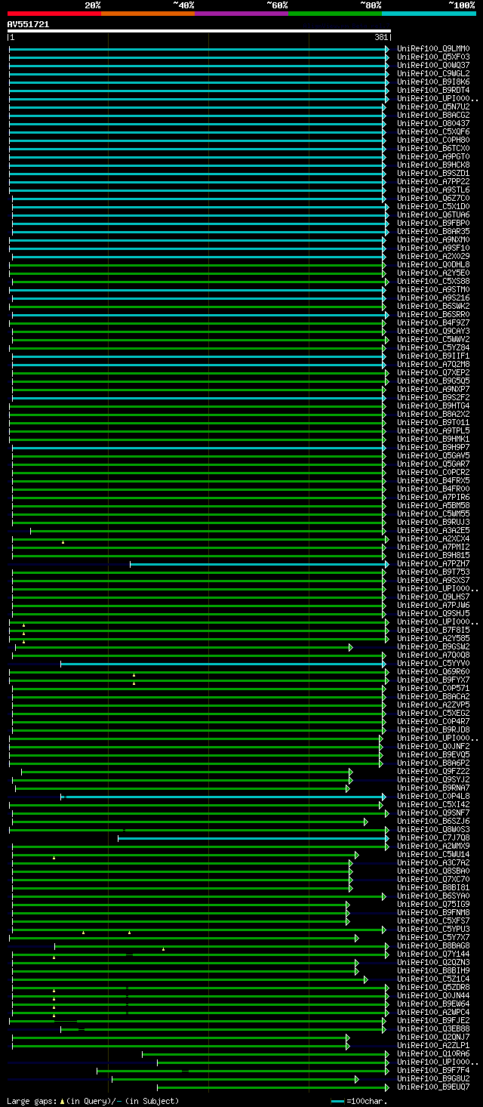Click the white query sequence bar
This screenshot has height=1107, width=483.
pos(198,31)
